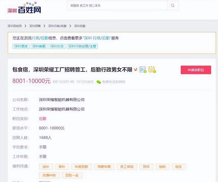Click the 年底双薪 benefit tag
218x182 pixels.
pyautogui.click(x=81, y=167)
